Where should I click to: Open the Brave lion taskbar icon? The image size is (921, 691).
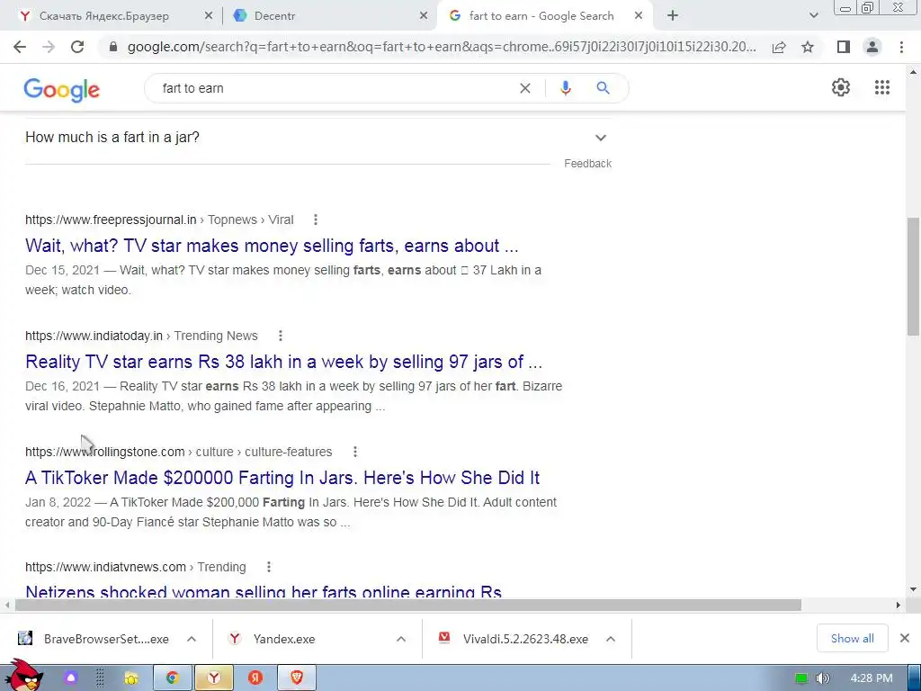pyautogui.click(x=297, y=678)
